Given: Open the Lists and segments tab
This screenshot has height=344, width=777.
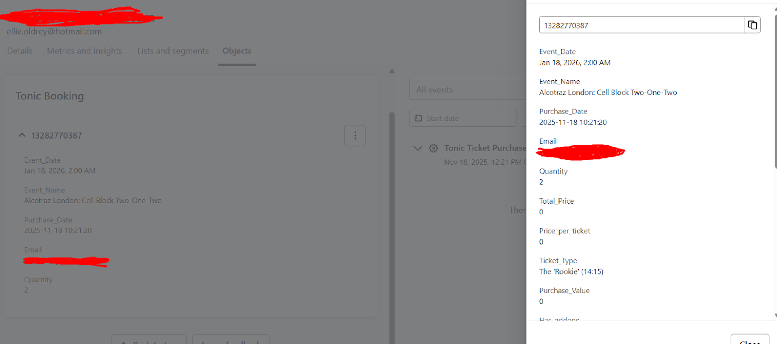Looking at the screenshot, I should (173, 51).
